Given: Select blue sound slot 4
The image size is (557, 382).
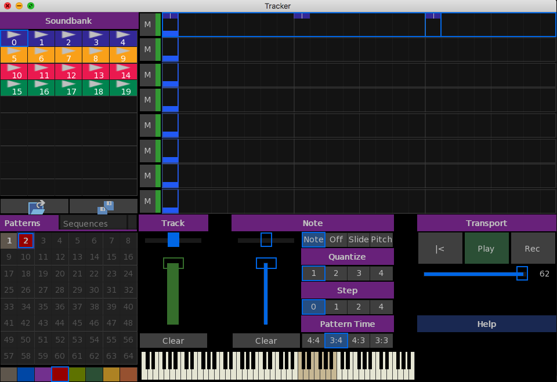Looking at the screenshot, I should click(124, 38).
